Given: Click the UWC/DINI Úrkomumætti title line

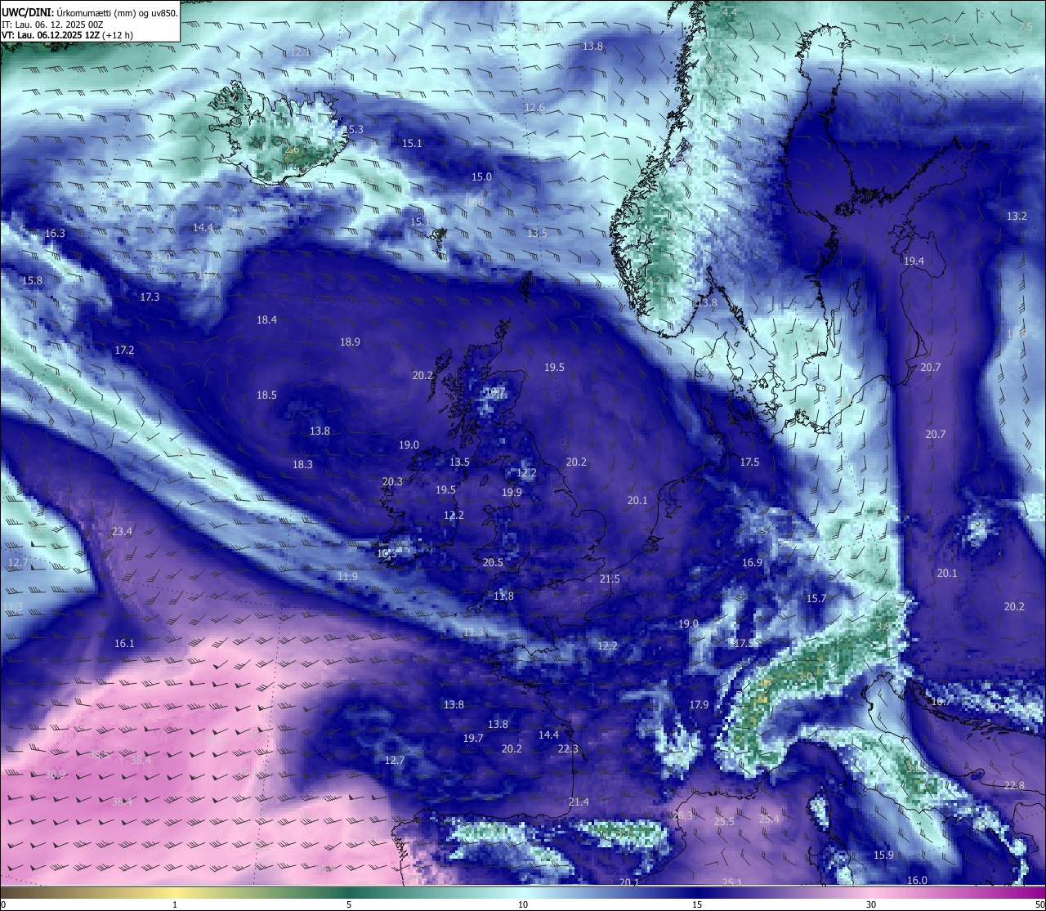Looking at the screenshot, I should tap(90, 12).
